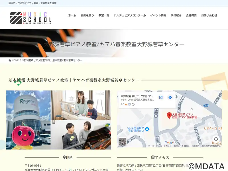The height and width of the screenshot is (171, 228).
Task: Open larger map icon in map card
Action: (x=161, y=97)
